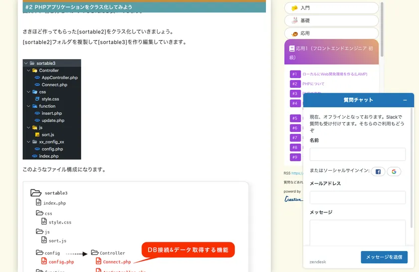This screenshot has height=272, width=419.
Task: Click the 名前 input field
Action: click(x=357, y=154)
